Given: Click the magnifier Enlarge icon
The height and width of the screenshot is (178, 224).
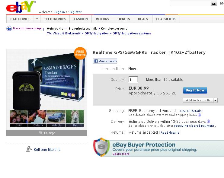Looking at the screenshot, I should tap(40, 133).
